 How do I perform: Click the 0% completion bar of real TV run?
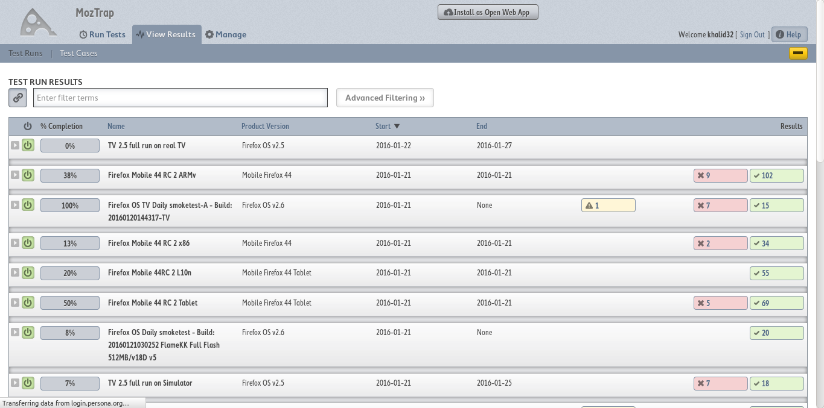pos(70,146)
